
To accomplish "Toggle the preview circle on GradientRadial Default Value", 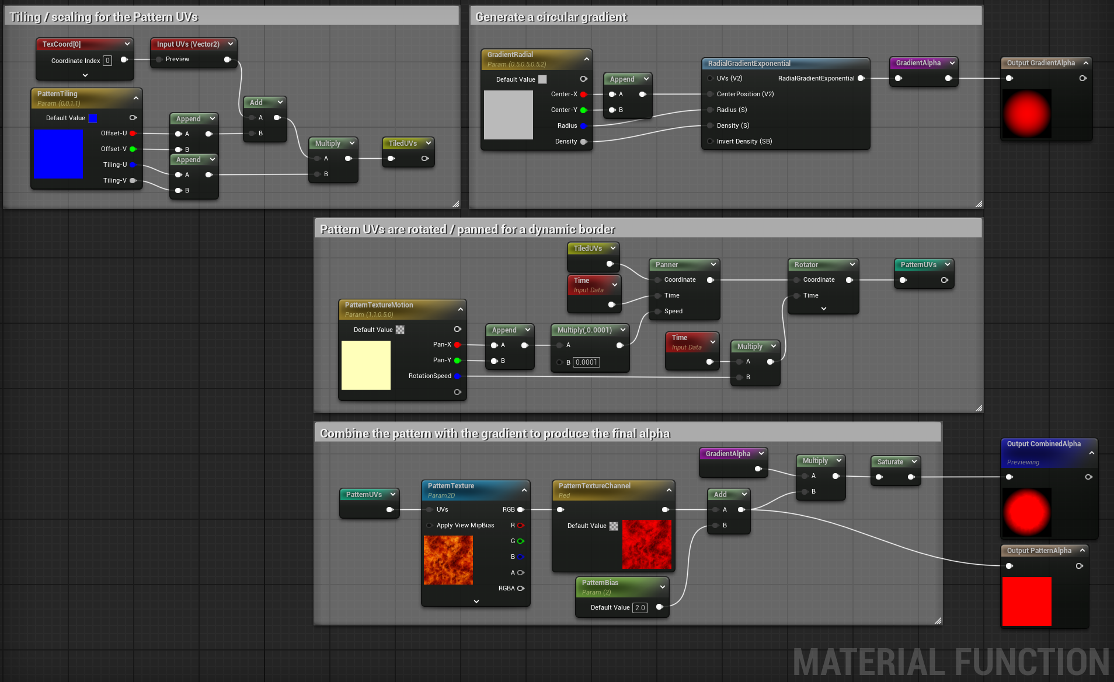I will tap(583, 79).
